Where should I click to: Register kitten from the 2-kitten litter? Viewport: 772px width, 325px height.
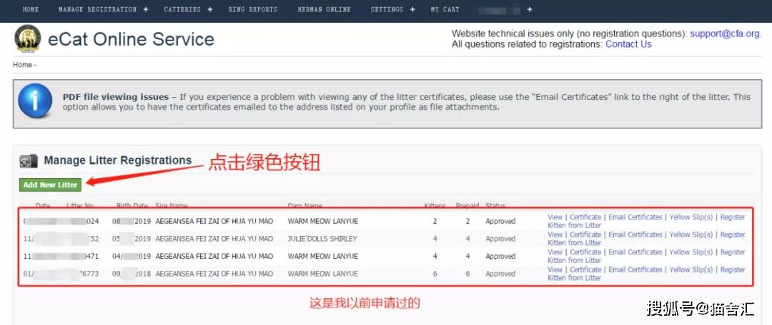[x=646, y=221]
